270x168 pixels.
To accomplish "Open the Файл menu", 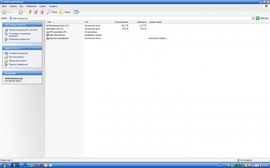I will coord(4,6).
